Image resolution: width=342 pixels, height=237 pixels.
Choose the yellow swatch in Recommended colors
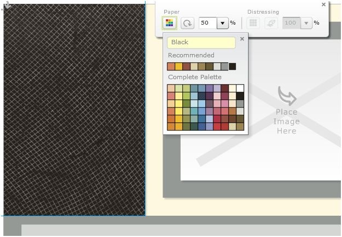point(178,67)
